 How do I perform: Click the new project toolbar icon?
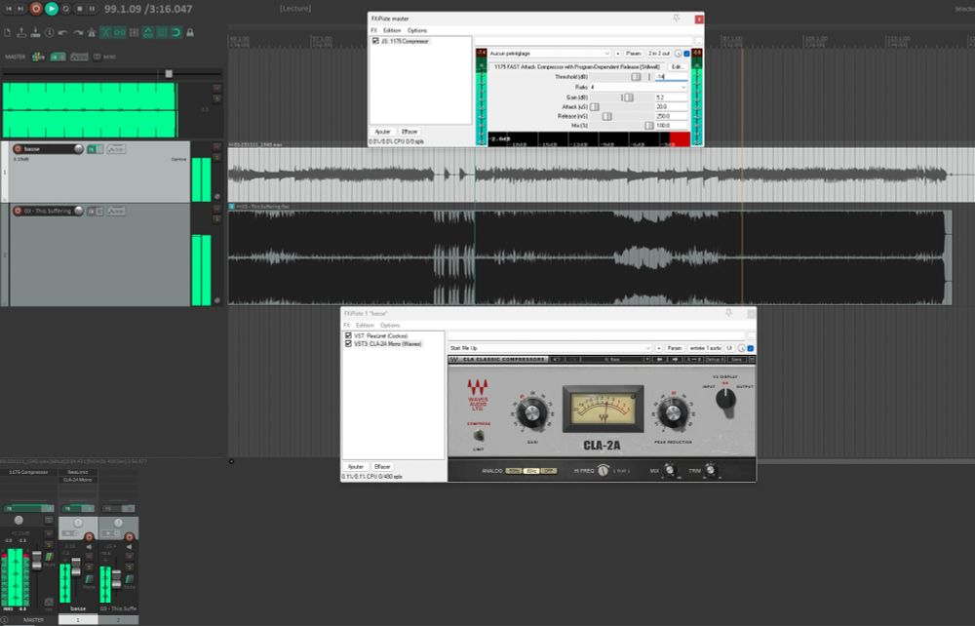8,32
